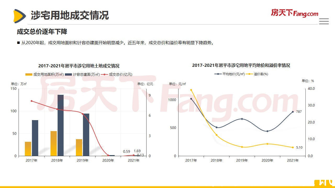This screenshot has width=335, height=188.
Task: Click the 单位：万㎡ axis label
Action: (x=19, y=84)
